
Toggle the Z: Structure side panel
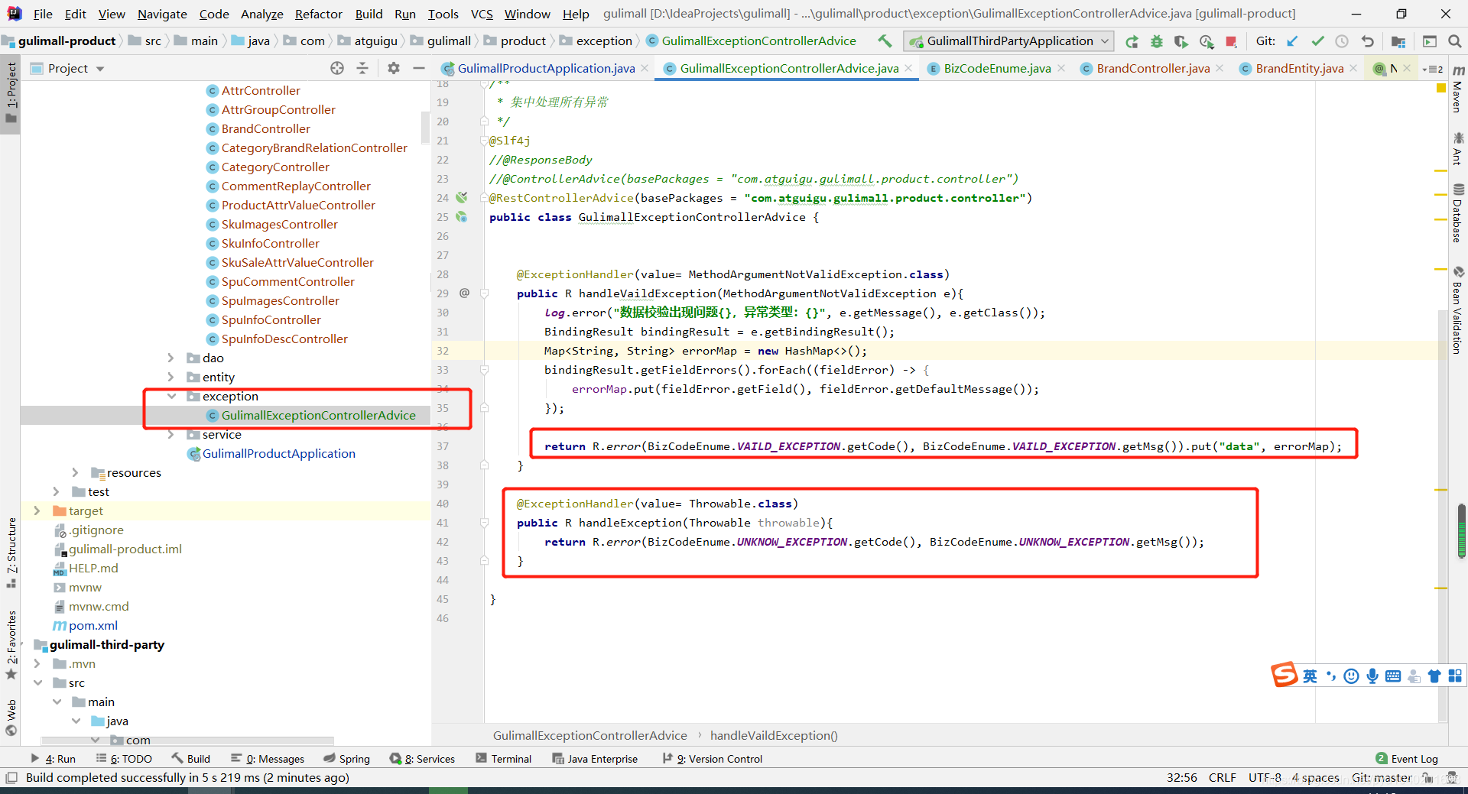(x=11, y=552)
